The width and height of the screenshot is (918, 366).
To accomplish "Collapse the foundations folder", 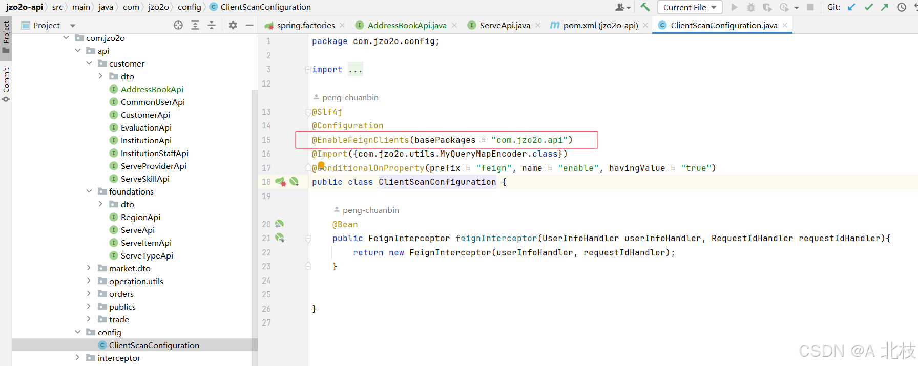I will pyautogui.click(x=89, y=191).
